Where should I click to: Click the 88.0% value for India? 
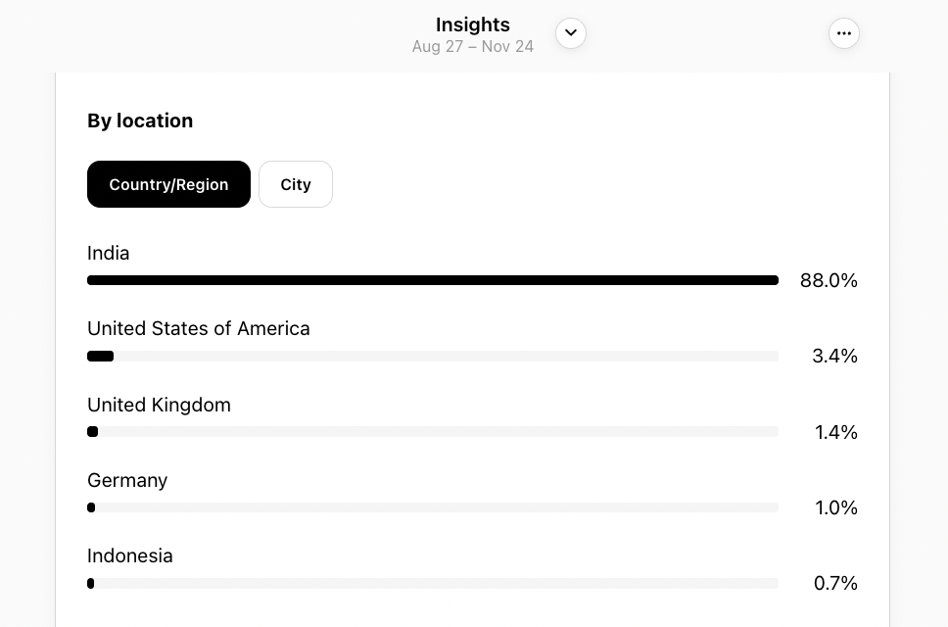[x=829, y=280]
